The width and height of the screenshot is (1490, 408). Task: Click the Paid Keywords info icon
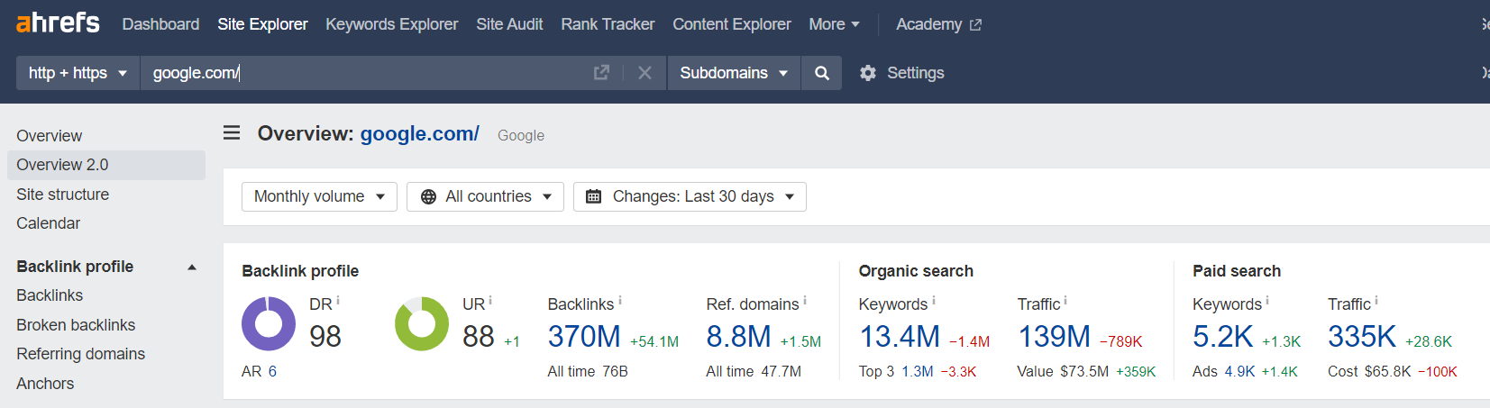click(x=1267, y=301)
